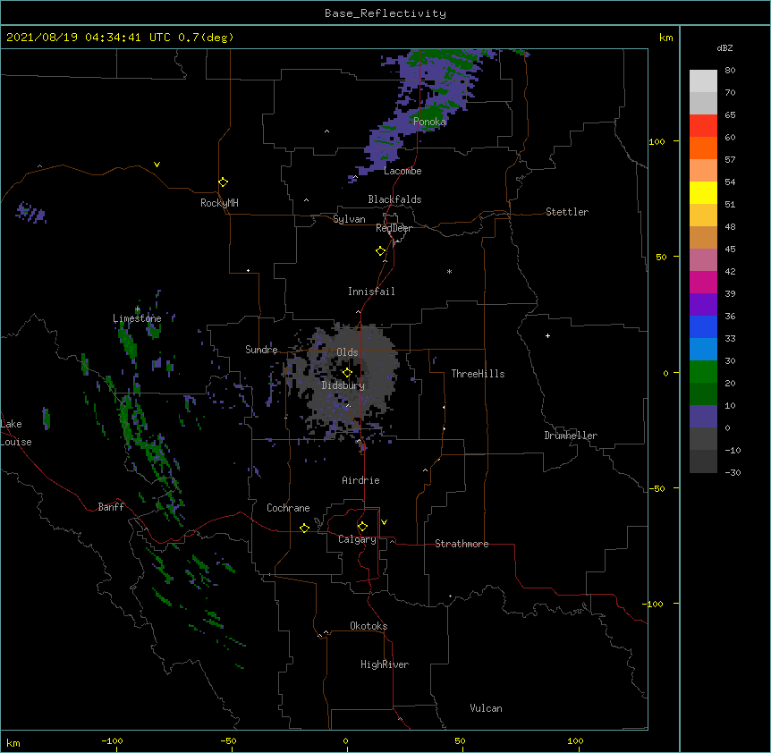Click the Olds label
771x753 pixels.
347,352
